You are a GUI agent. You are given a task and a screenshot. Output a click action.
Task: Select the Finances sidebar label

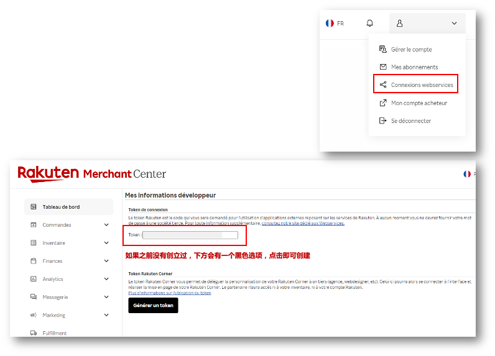tap(52, 261)
